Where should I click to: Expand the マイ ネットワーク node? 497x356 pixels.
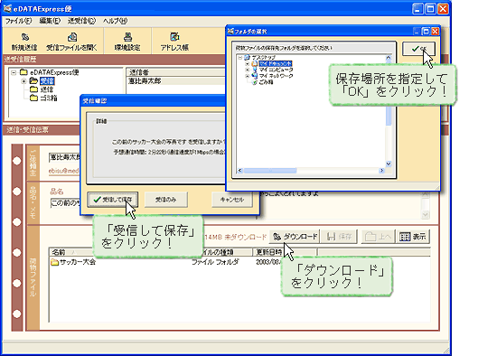pyautogui.click(x=248, y=76)
